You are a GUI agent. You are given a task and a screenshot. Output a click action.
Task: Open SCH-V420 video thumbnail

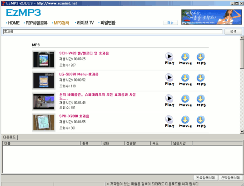(x=44, y=60)
